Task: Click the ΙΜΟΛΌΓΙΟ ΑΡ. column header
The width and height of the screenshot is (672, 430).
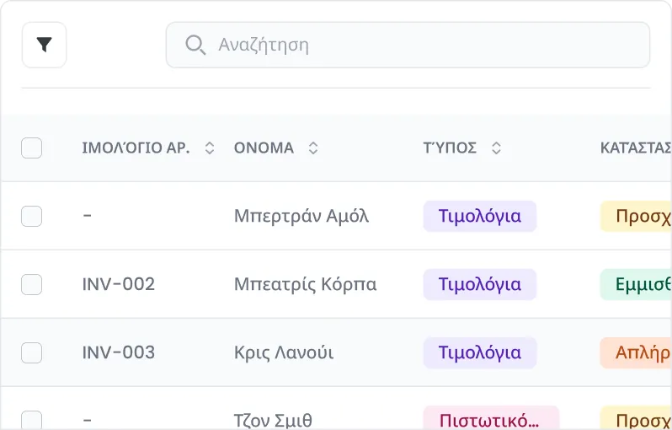Action: (x=136, y=148)
